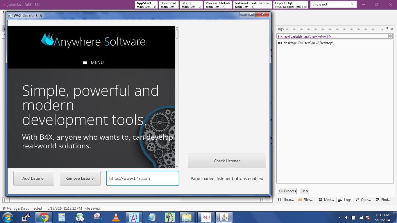The width and height of the screenshot is (397, 223).
Task: Open Calculator from the taskbar
Action: click(x=62, y=217)
